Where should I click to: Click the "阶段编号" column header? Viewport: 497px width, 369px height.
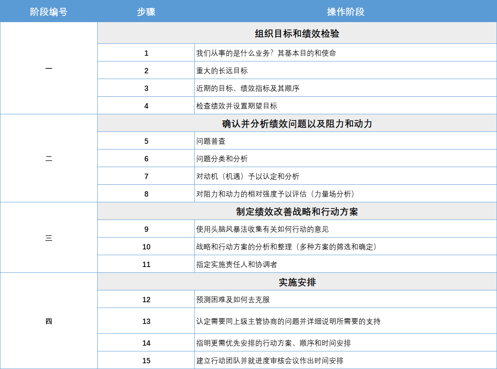(x=48, y=11)
